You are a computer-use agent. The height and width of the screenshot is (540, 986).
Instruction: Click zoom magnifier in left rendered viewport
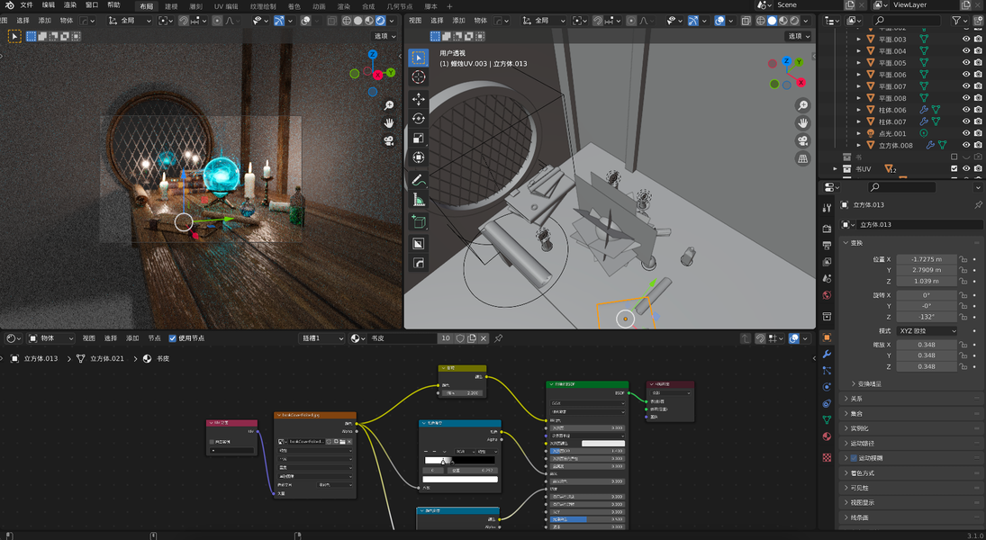tap(389, 105)
